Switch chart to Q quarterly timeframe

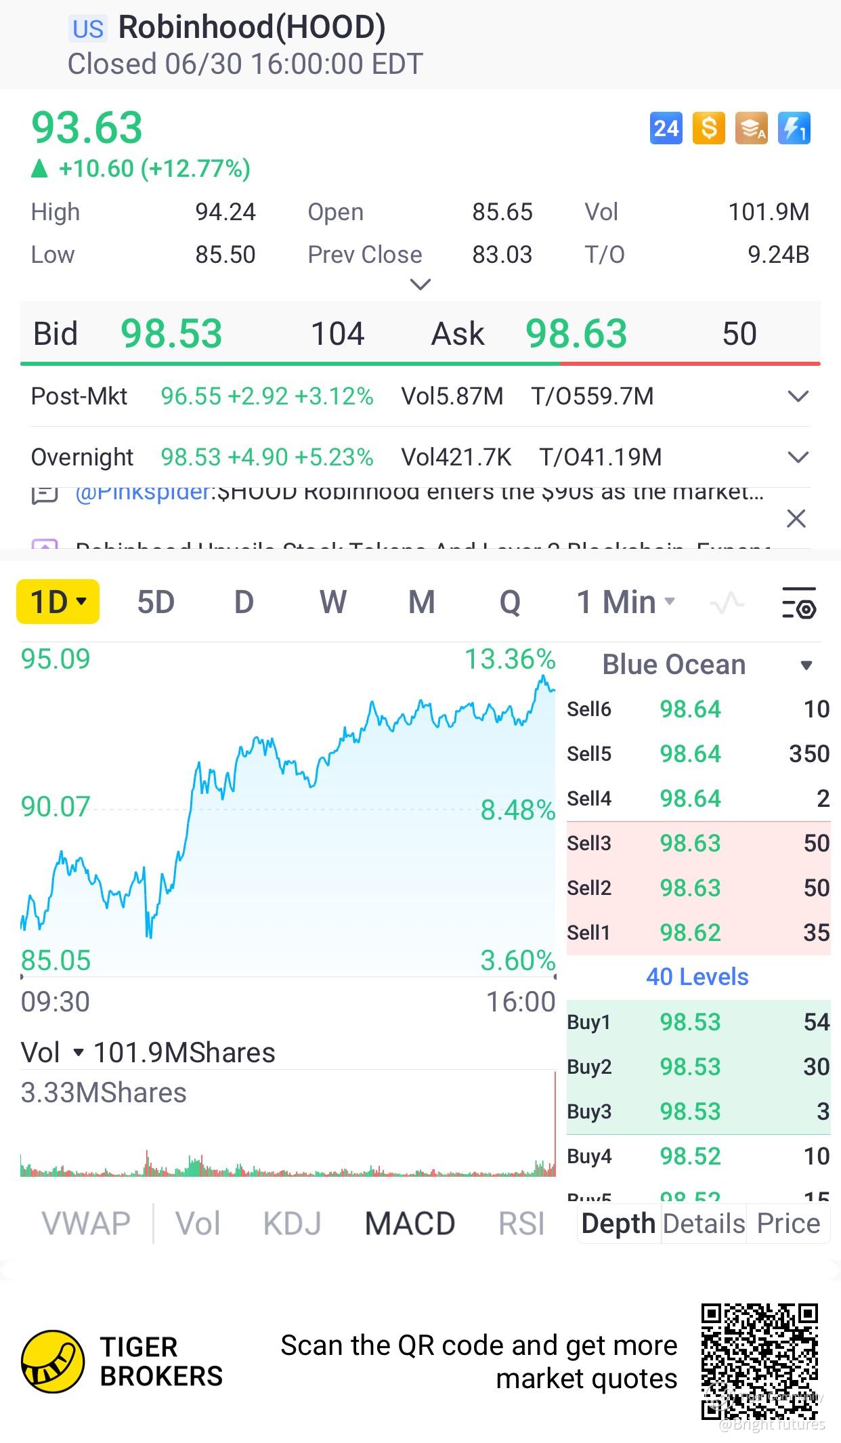[x=510, y=602]
